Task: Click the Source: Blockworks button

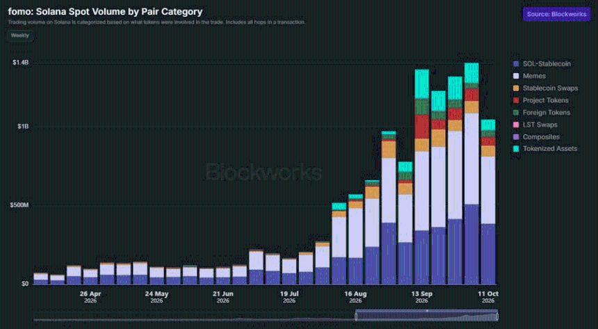Action: [556, 14]
